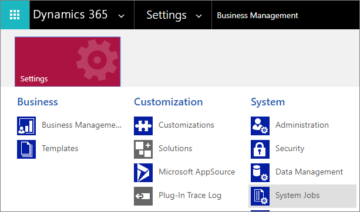The width and height of the screenshot is (360, 212).
Task: Select the red Settings tile
Action: point(68,61)
